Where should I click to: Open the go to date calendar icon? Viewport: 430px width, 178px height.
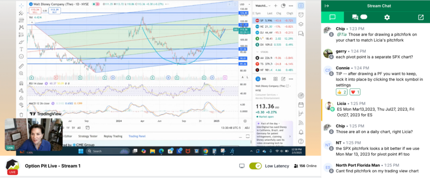click(87, 128)
